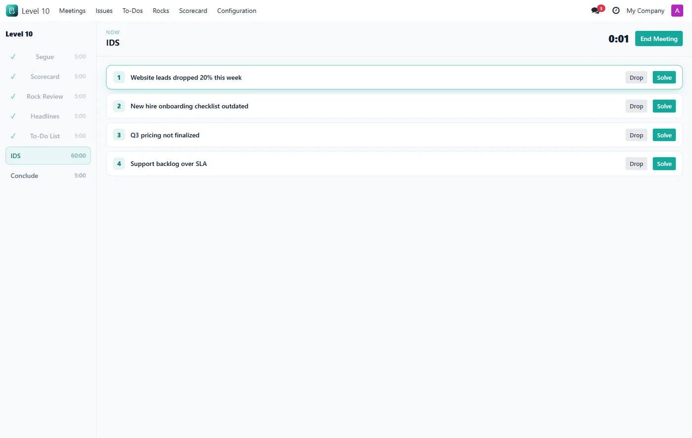This screenshot has height=438, width=692.
Task: Open the Meetings menu
Action: click(x=72, y=10)
